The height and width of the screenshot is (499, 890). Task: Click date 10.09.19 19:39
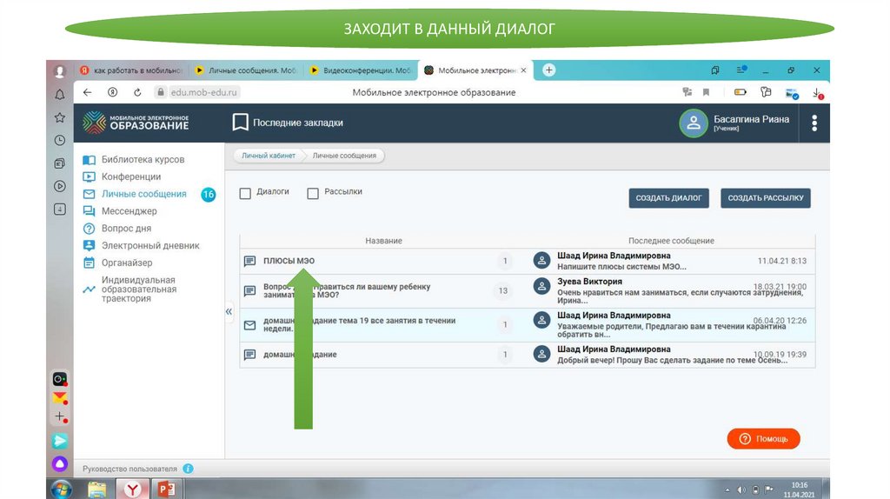pyautogui.click(x=780, y=354)
